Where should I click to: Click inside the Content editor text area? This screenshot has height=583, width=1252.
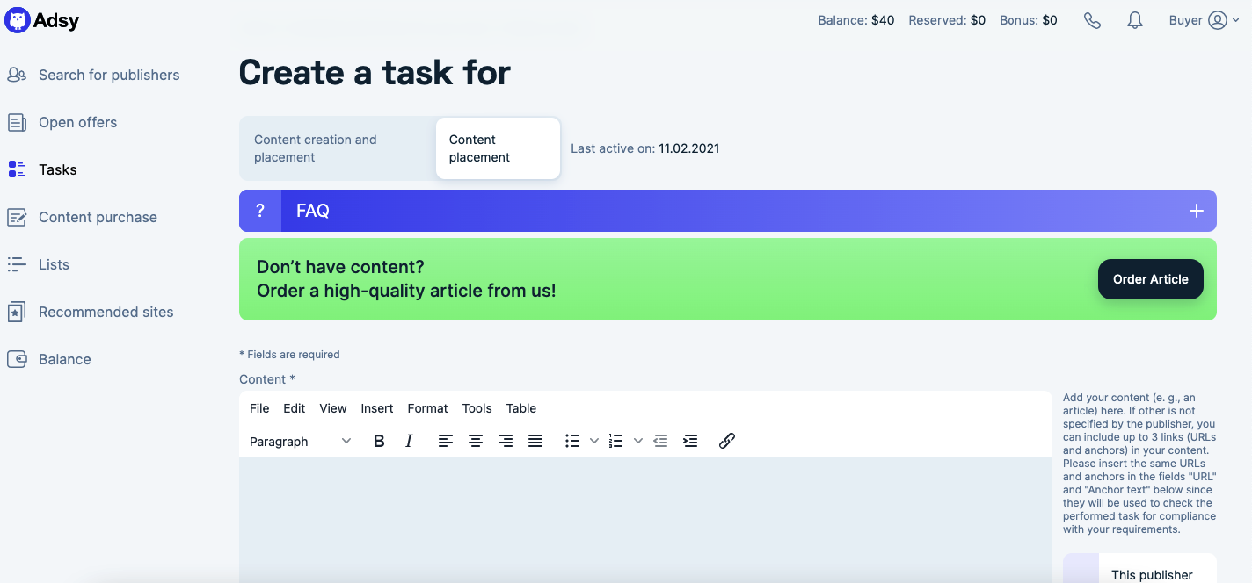(x=645, y=520)
